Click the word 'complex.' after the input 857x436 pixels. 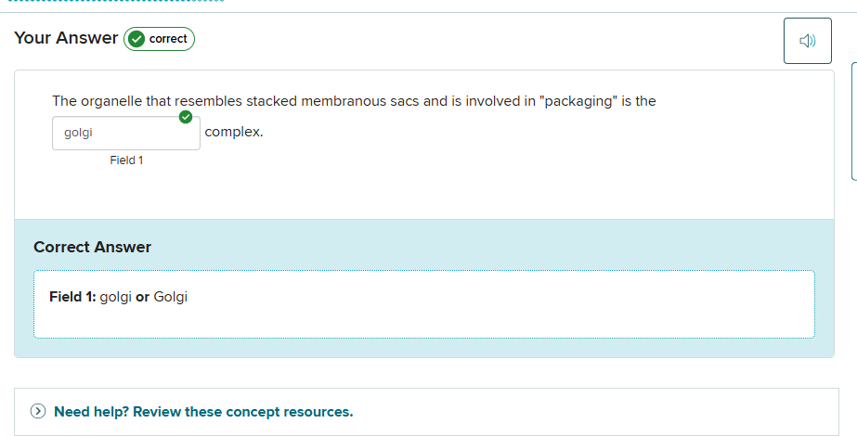[234, 132]
